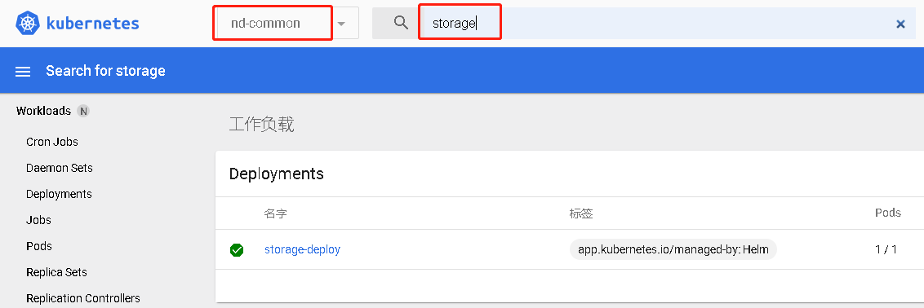Click the magnifier search icon

click(x=402, y=23)
